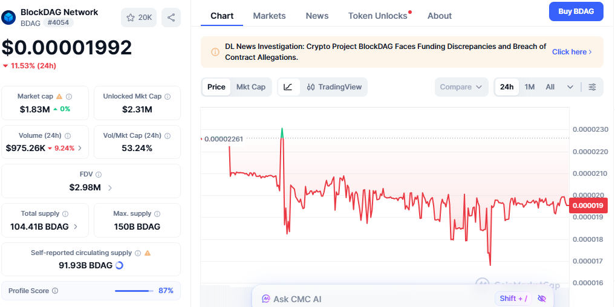Switch chart to Mkt Cap

(x=251, y=87)
